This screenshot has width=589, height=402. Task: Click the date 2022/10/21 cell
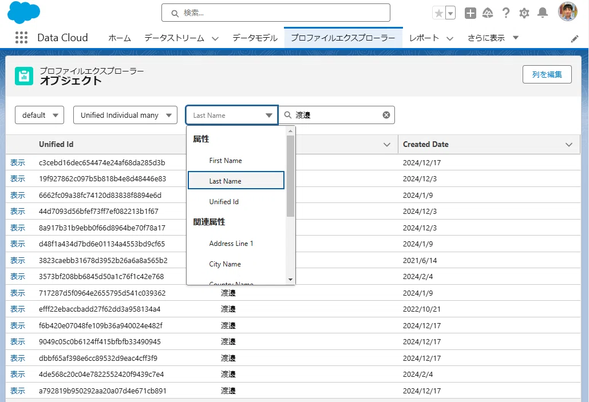click(x=422, y=309)
